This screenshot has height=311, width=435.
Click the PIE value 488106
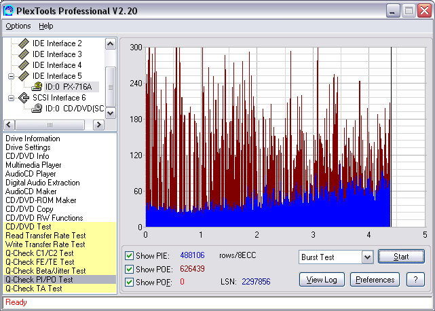(x=192, y=255)
